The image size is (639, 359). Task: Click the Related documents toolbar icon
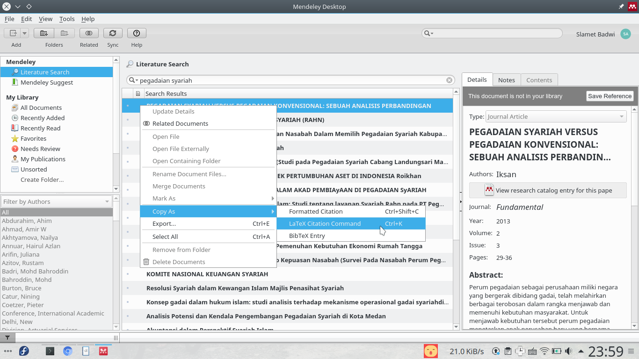(89, 33)
